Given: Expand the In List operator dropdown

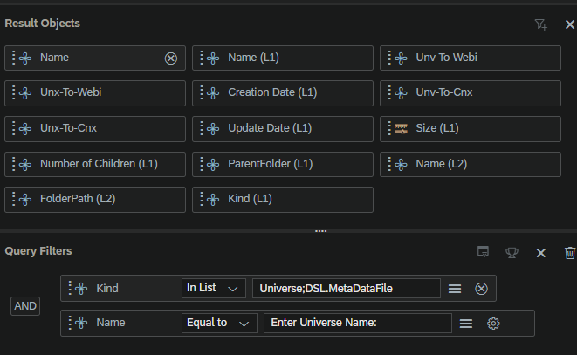Looking at the screenshot, I should 214,288.
